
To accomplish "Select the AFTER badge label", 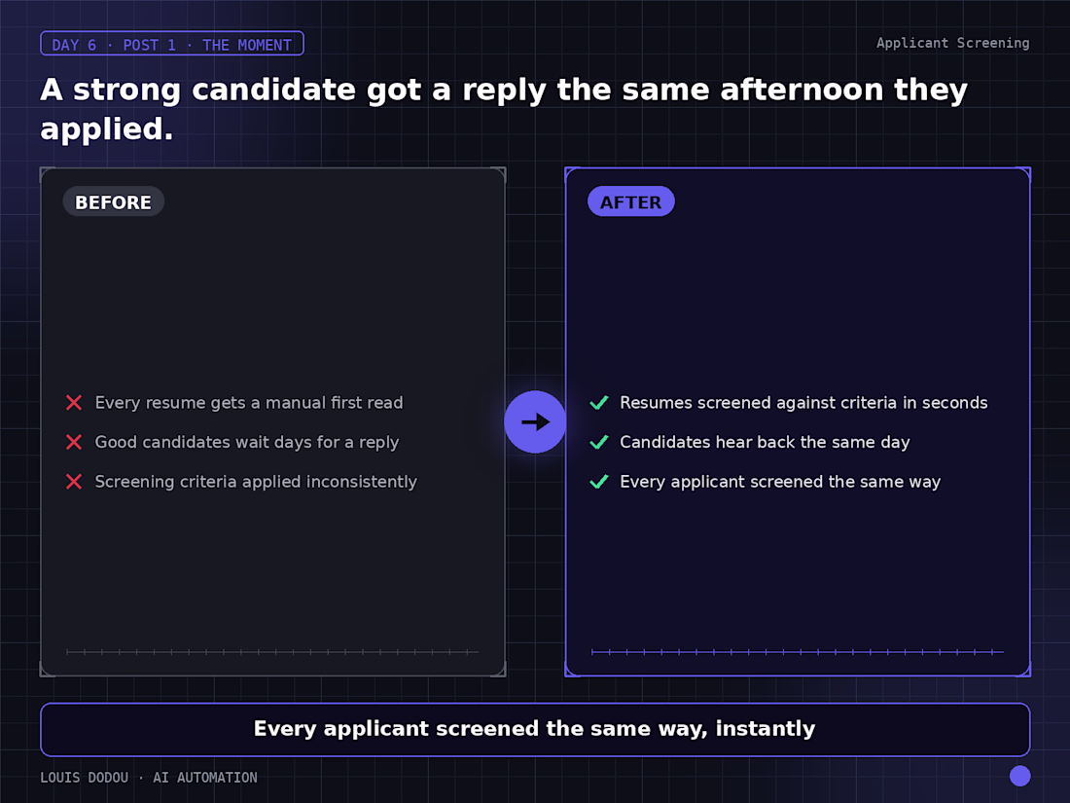I will click(631, 202).
